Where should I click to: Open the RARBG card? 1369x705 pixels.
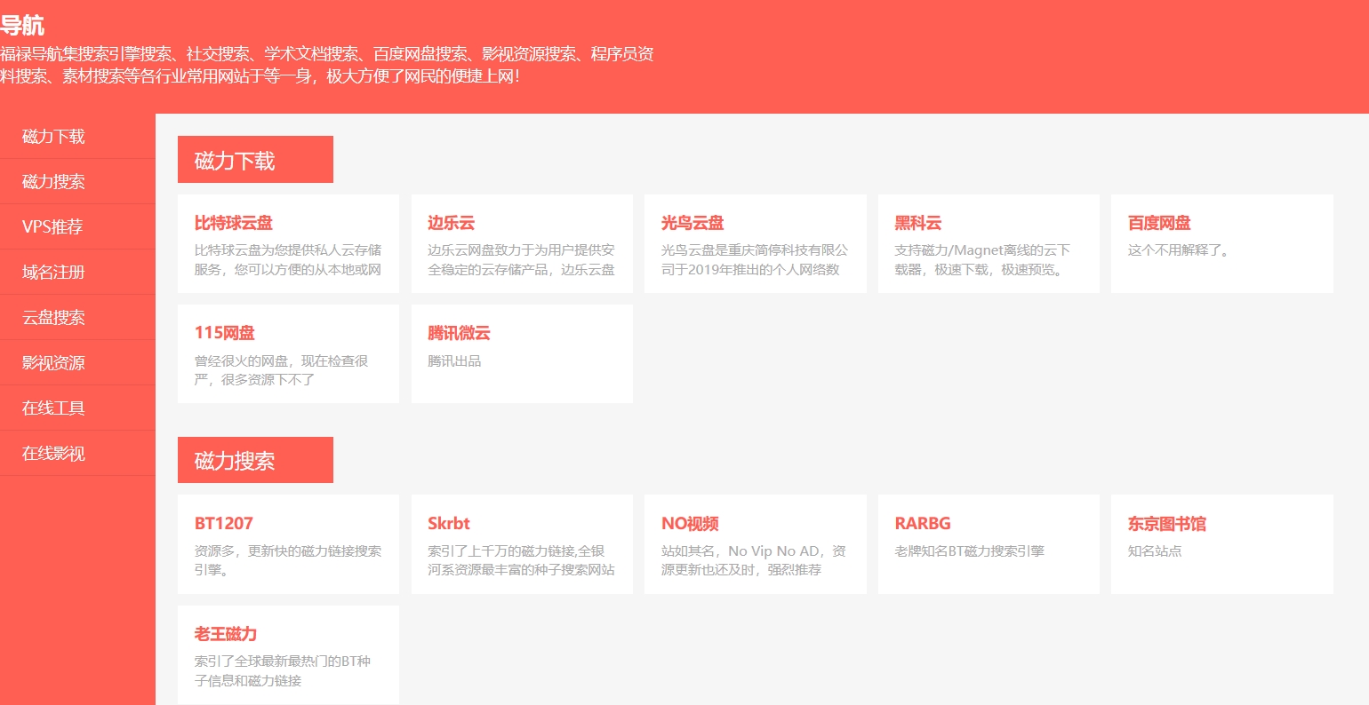point(989,544)
